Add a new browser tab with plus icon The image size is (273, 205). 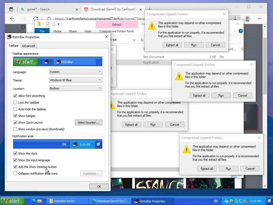(x=150, y=9)
